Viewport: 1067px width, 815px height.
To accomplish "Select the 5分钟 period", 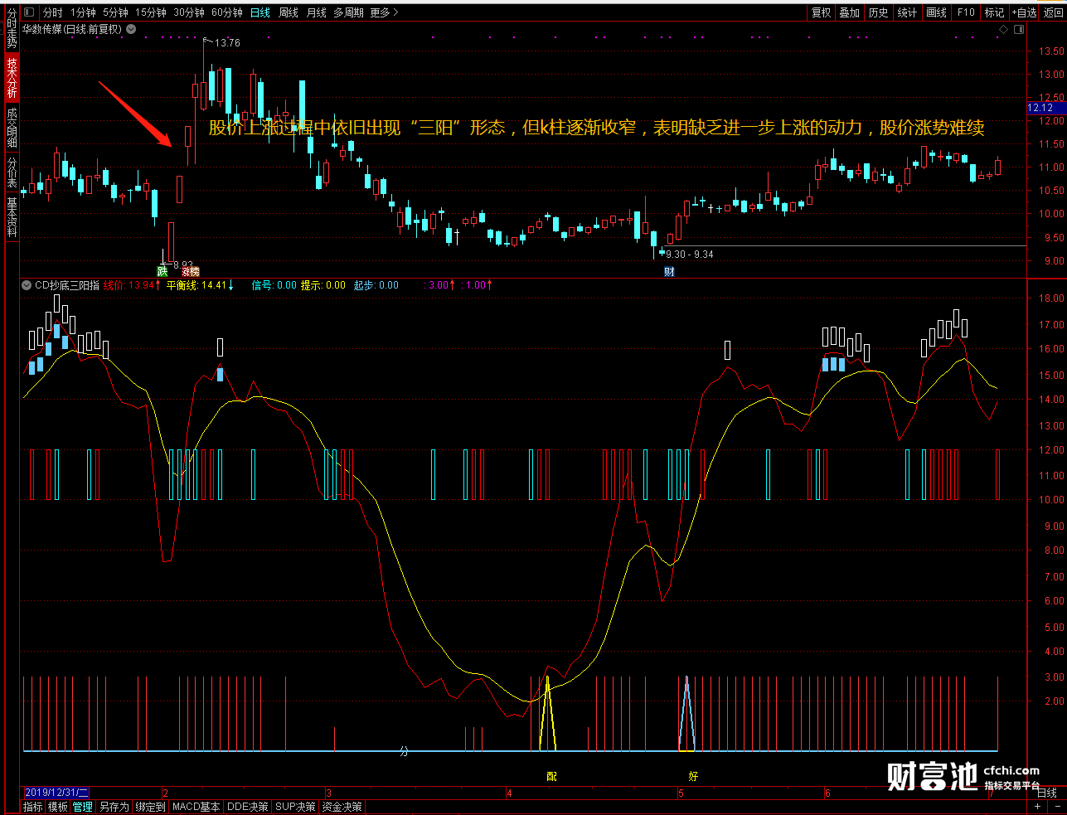I will (x=115, y=12).
